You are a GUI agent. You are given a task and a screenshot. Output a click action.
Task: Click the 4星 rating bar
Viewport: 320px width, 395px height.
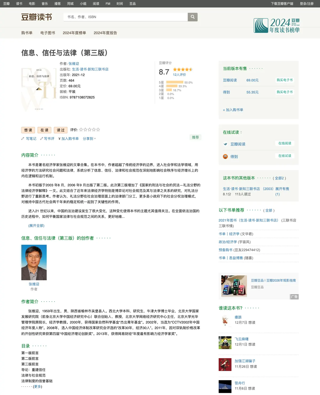tap(172, 86)
